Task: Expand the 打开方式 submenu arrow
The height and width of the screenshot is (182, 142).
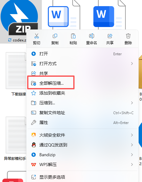Action: click(132, 64)
